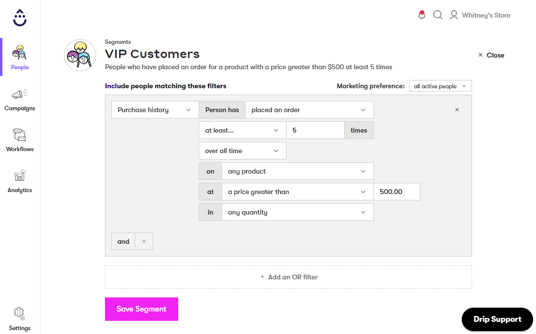536x334 pixels.
Task: Open the People section in sidebar
Action: click(x=20, y=56)
